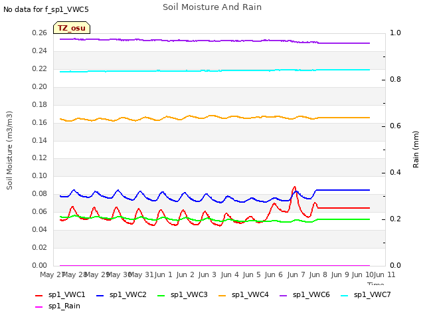Click the 0.26 left axis tick label
The image size is (425, 319).
(40, 33)
